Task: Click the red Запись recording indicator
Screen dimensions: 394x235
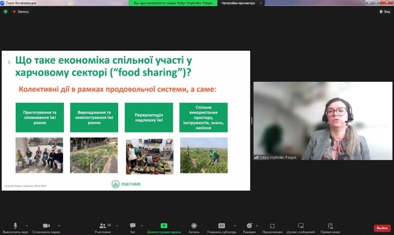Action: click(x=21, y=11)
